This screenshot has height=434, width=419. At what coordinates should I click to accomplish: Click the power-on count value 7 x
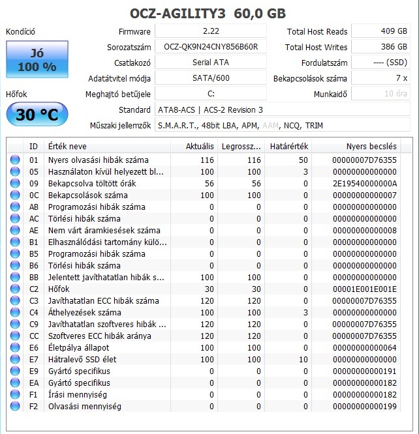coord(380,78)
